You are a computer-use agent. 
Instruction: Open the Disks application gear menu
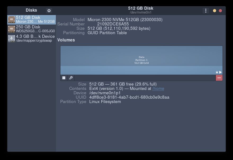[49, 11]
